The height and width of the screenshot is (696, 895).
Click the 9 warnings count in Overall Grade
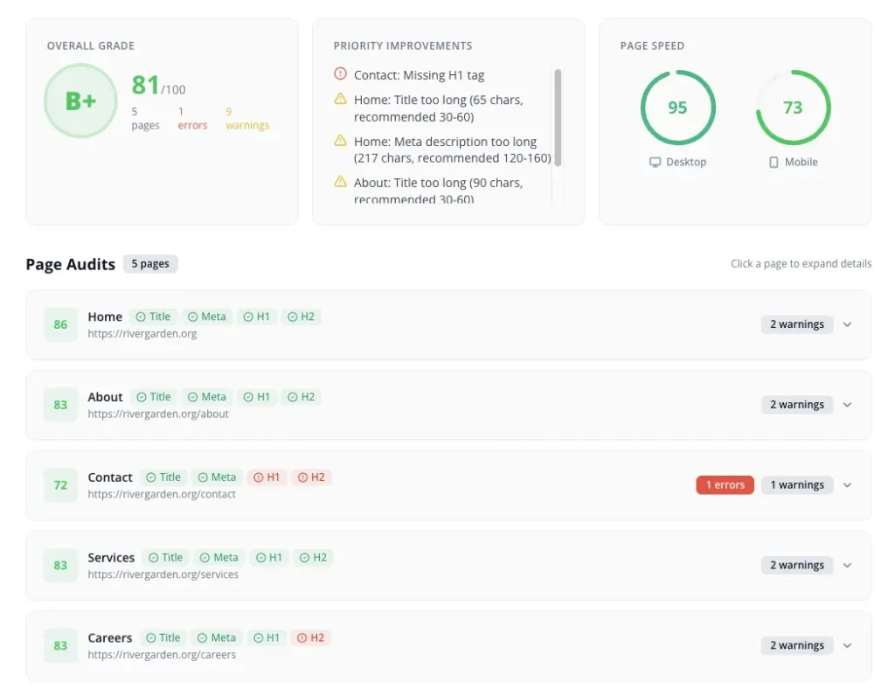[247, 118]
